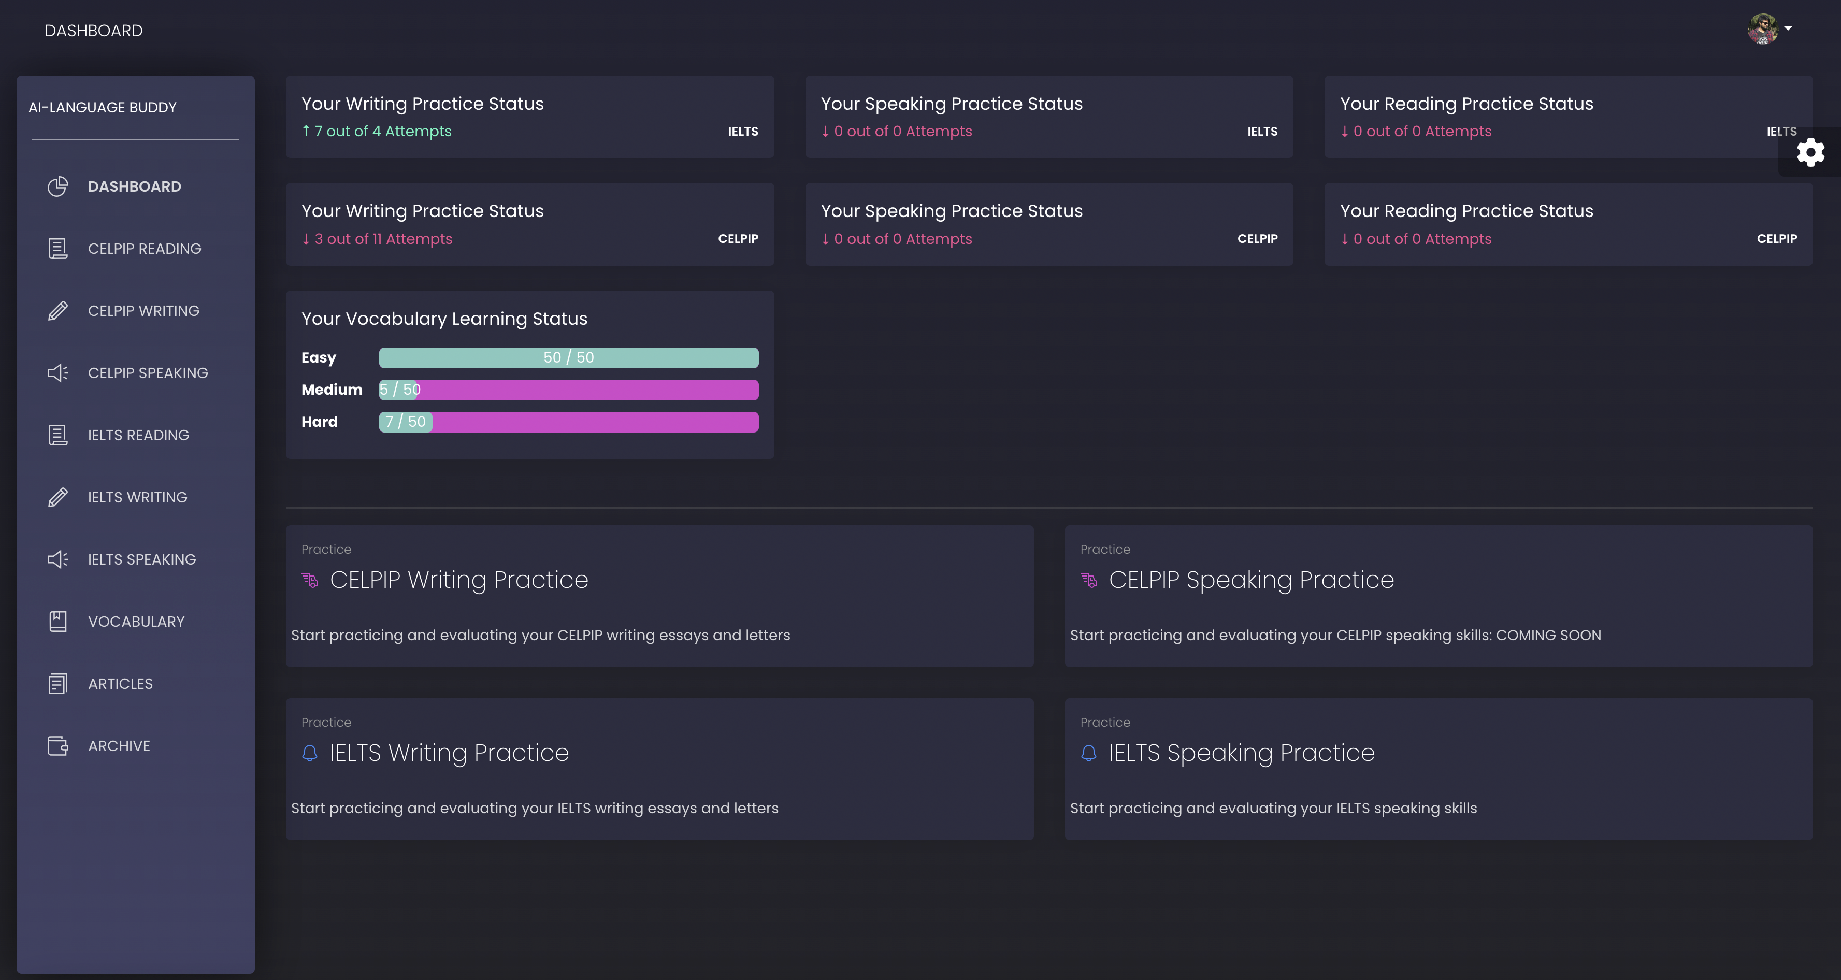
Task: Open CELPIP Writing Practice card title
Action: (x=459, y=580)
